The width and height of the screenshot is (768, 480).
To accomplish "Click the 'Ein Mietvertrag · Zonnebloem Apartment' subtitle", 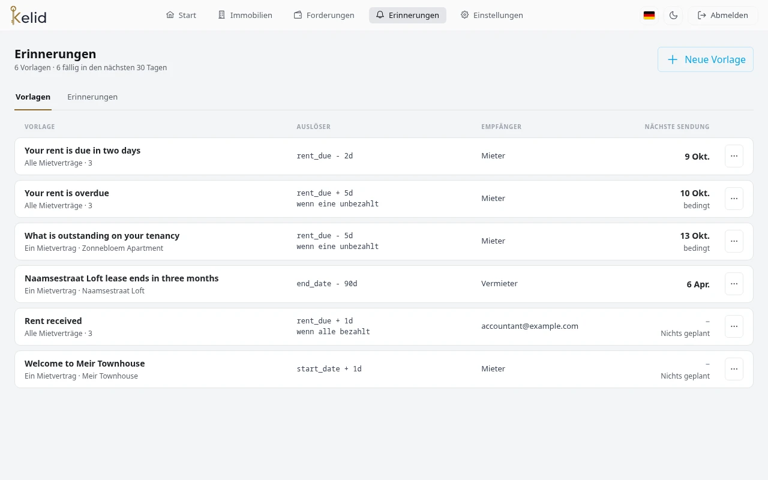I will [94, 248].
